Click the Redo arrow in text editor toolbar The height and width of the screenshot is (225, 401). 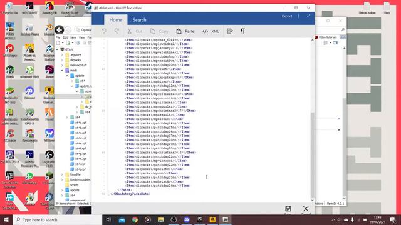pos(117,31)
